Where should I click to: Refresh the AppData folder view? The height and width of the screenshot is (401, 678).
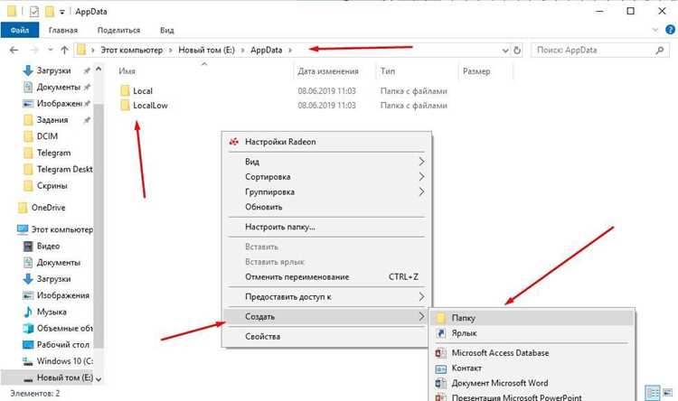[x=517, y=51]
